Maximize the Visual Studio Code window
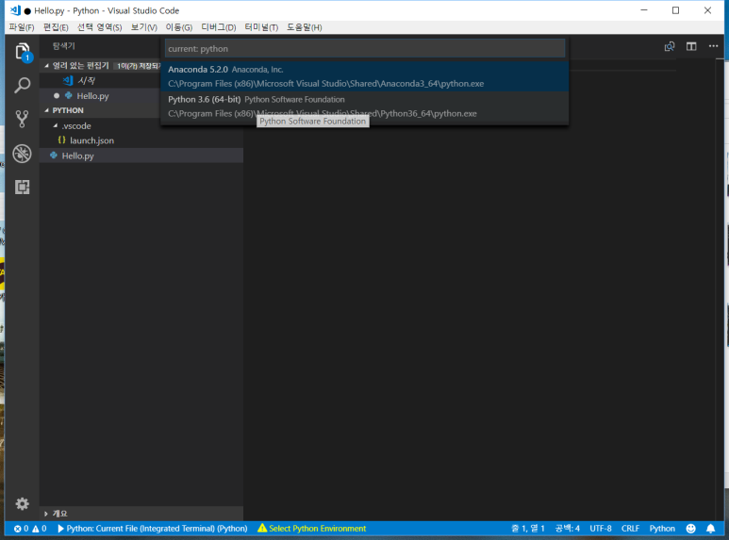The height and width of the screenshot is (540, 729). [x=675, y=10]
